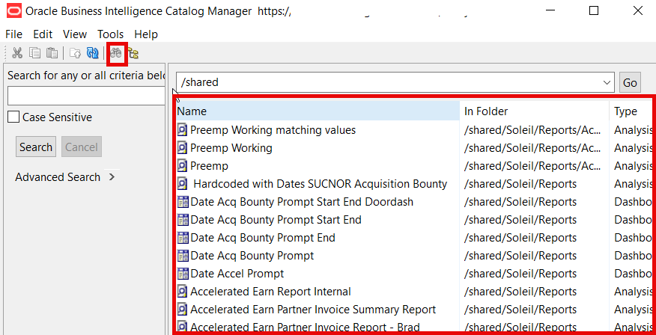Click the icon beside Accelerated Earn Partner Invoice Report - Brad
Screen dimensions: 656x335
coord(183,327)
